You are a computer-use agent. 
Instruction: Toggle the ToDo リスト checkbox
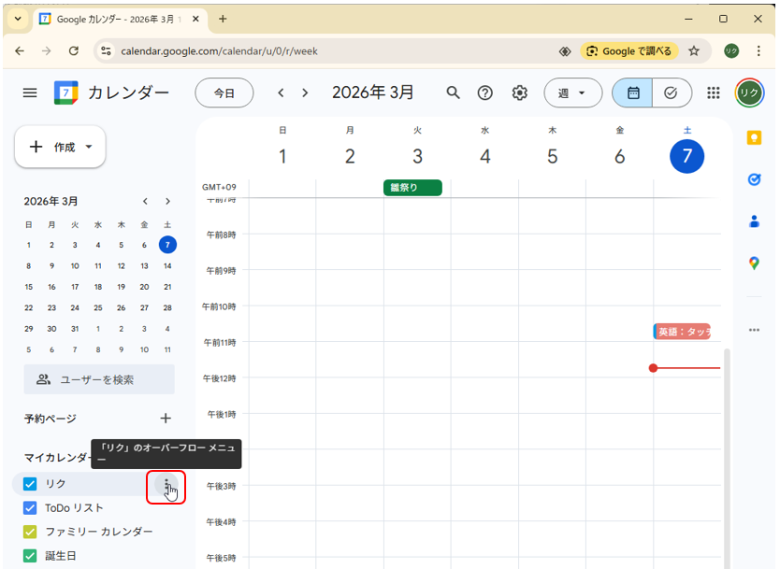[x=30, y=508]
